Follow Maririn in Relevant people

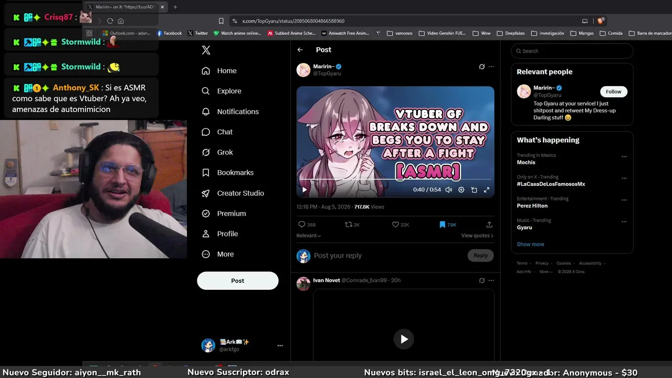[613, 92]
